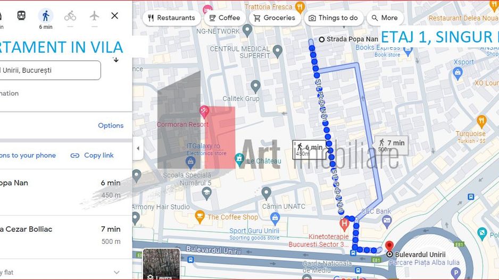Select the flights travel mode icon
The image size is (499, 280).
tap(95, 15)
